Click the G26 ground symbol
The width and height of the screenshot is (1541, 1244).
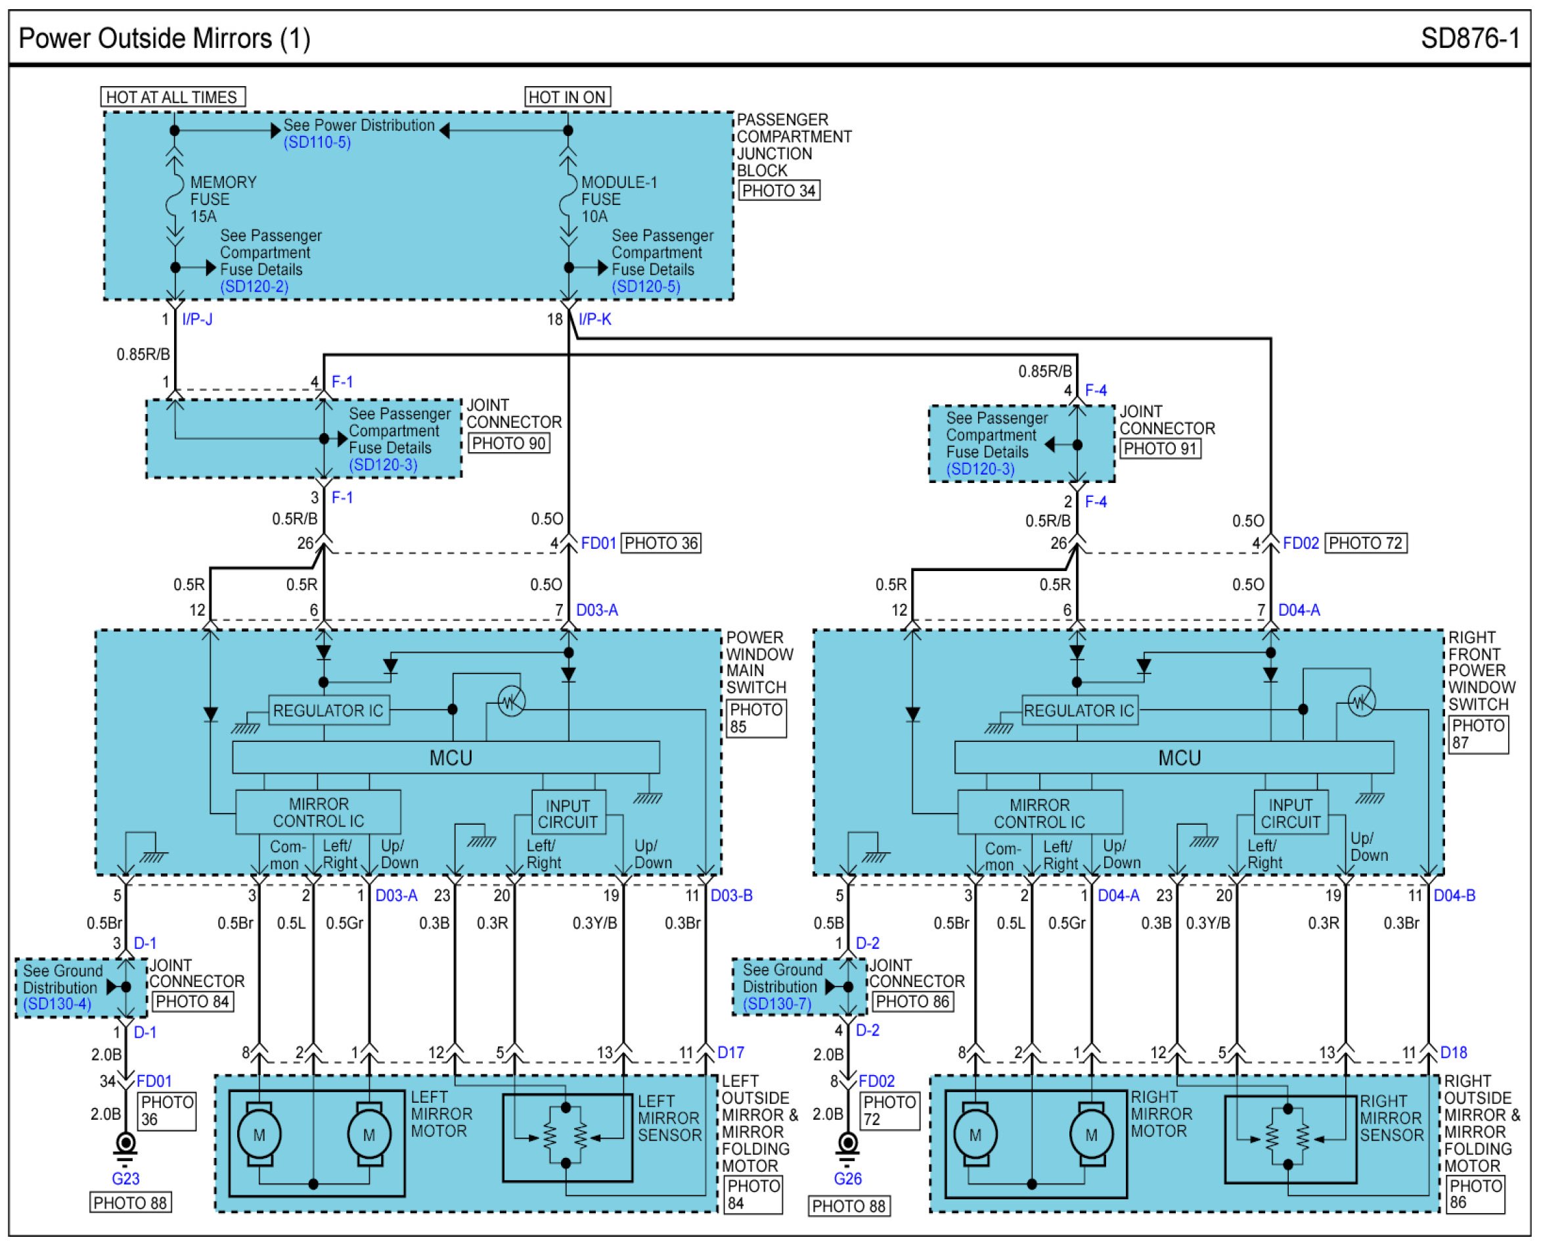click(848, 1145)
